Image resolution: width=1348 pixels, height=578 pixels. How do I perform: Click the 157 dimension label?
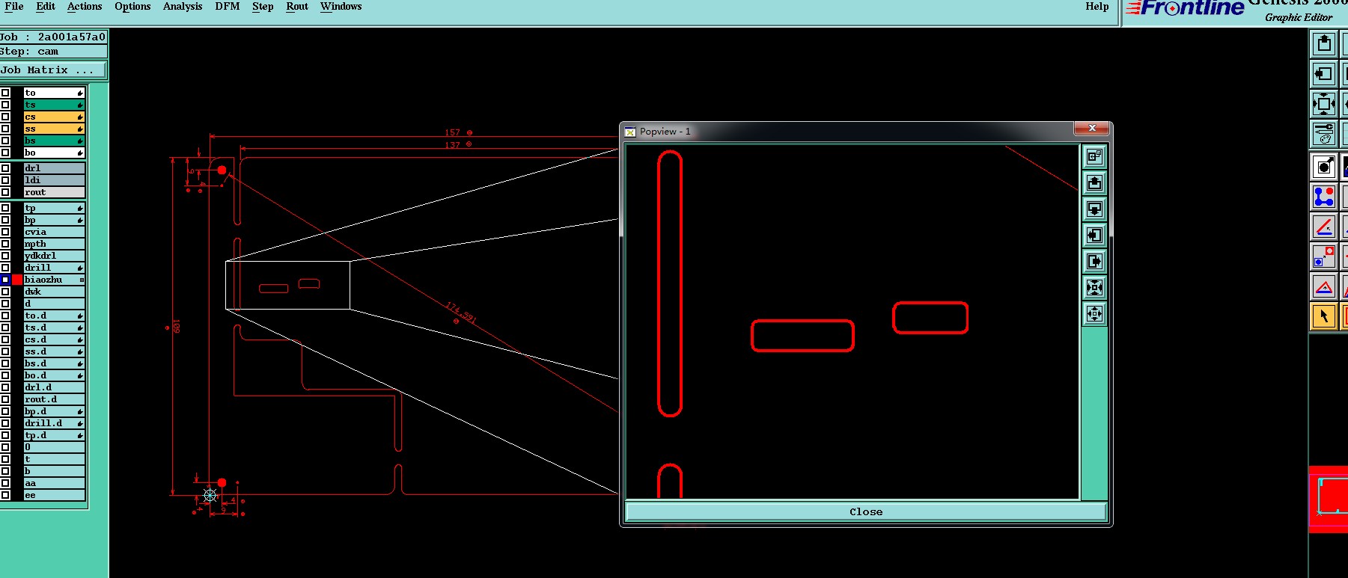coord(453,132)
